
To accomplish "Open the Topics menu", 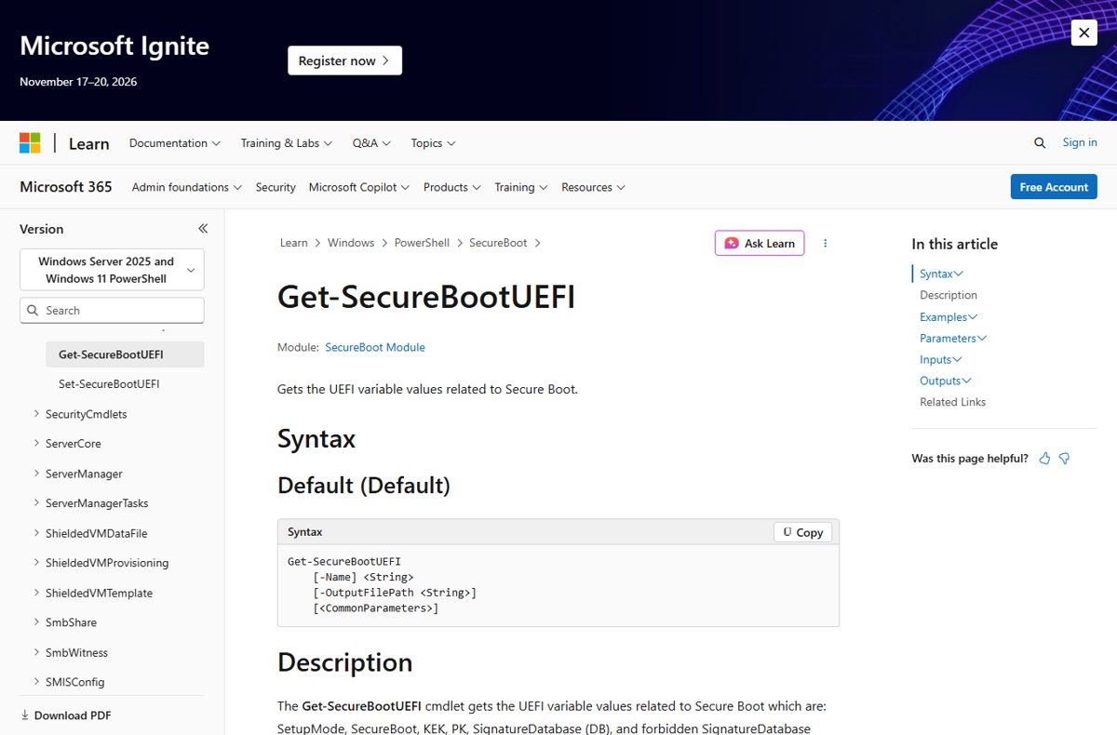I will 433,143.
